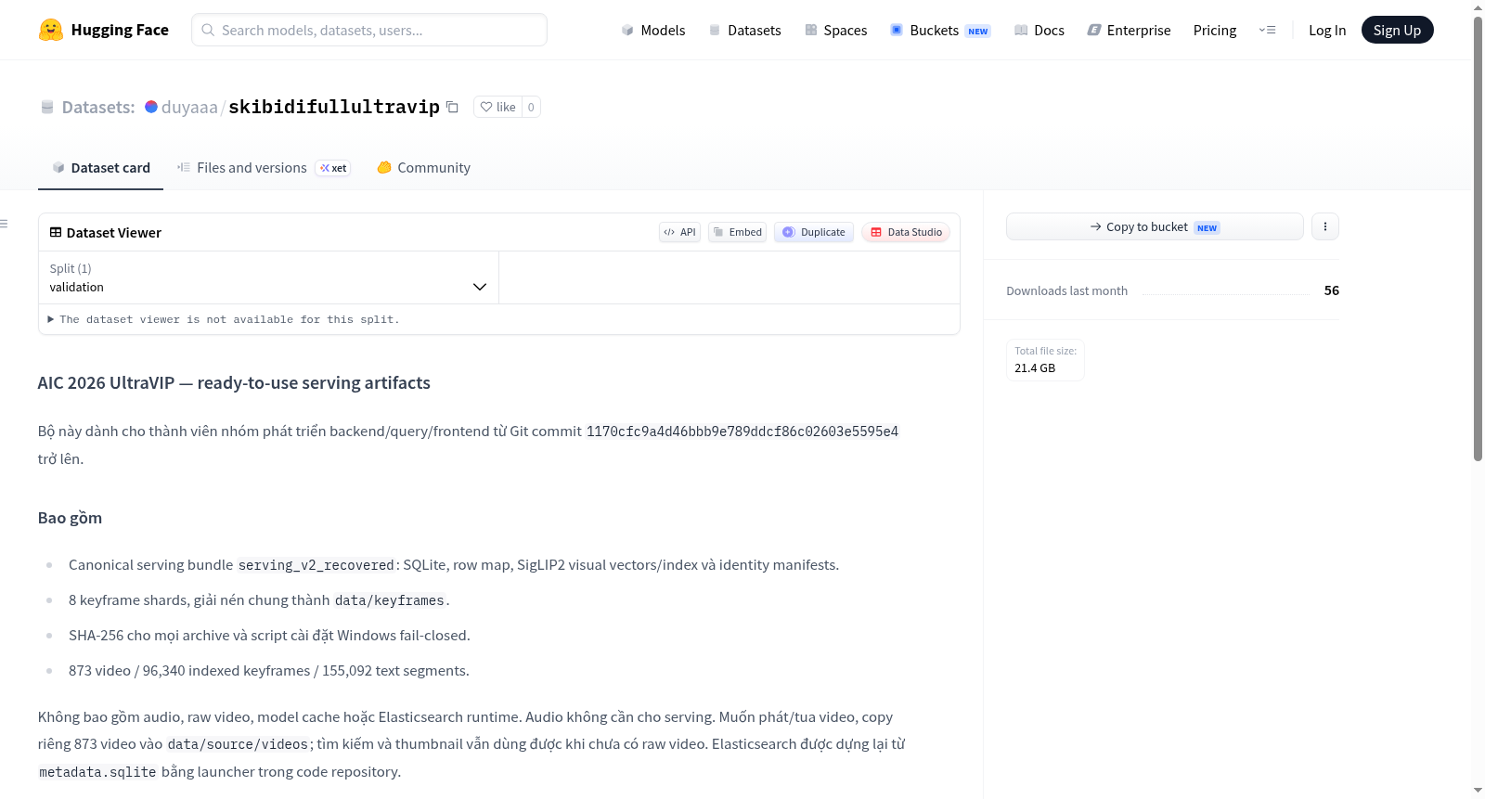Click the Hugging Face logo icon
This screenshot has height=799, width=1485.
51,30
